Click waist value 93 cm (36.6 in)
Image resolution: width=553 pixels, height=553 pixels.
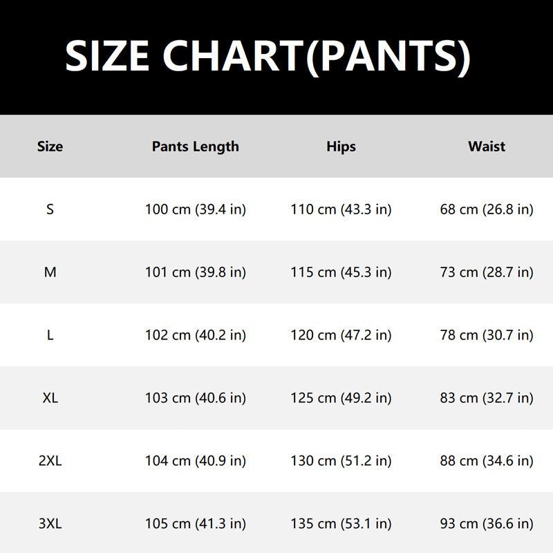click(x=487, y=524)
